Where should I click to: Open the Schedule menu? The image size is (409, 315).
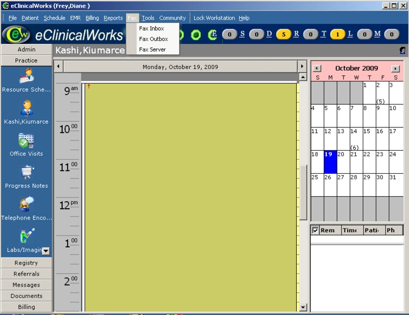(55, 18)
